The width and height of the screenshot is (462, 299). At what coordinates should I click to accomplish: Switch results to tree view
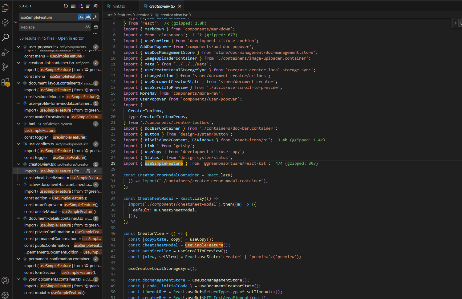88,6
